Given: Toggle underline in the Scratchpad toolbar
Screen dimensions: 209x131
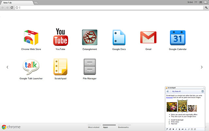Looking at the screenshot, I should (x=179, y=129).
